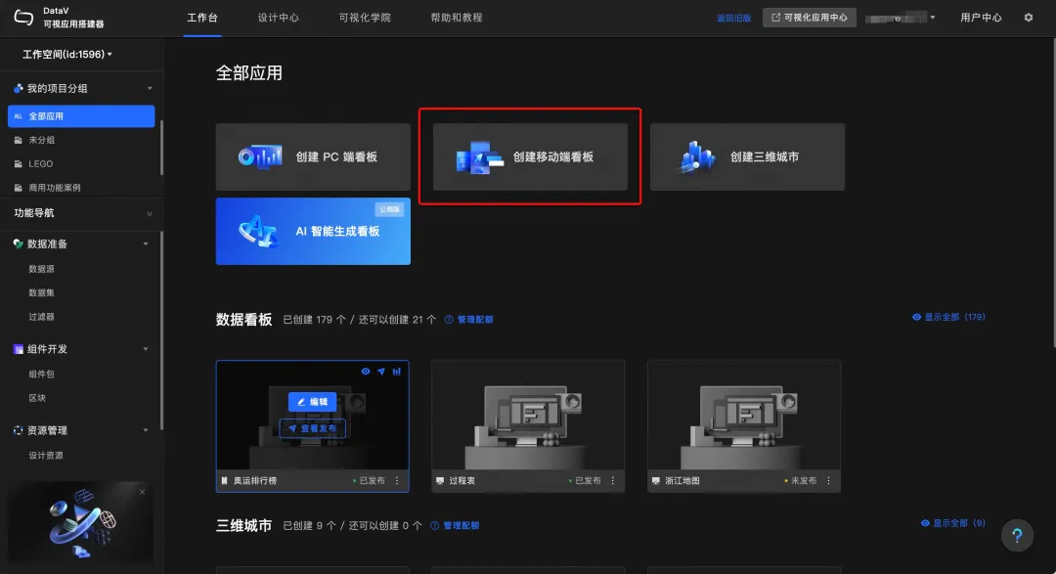Open the more-options dots on 浙江地图 card

pyautogui.click(x=828, y=480)
